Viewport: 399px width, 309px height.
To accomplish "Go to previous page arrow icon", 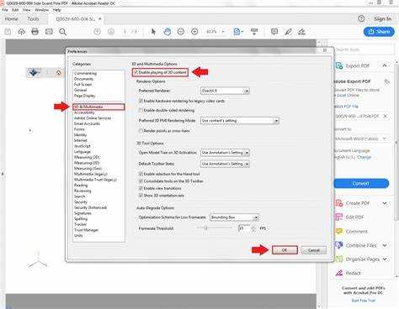I will click(98, 32).
